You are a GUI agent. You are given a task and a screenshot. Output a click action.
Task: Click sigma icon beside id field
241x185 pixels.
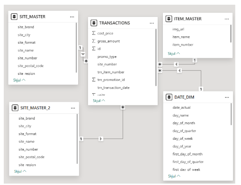94,48
